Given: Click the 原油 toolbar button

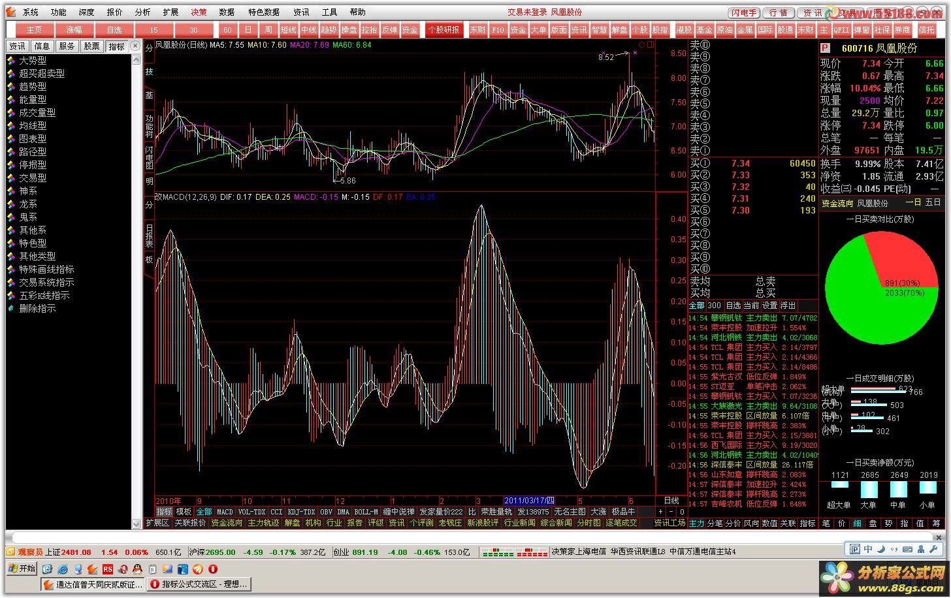Looking at the screenshot, I should point(724,30).
